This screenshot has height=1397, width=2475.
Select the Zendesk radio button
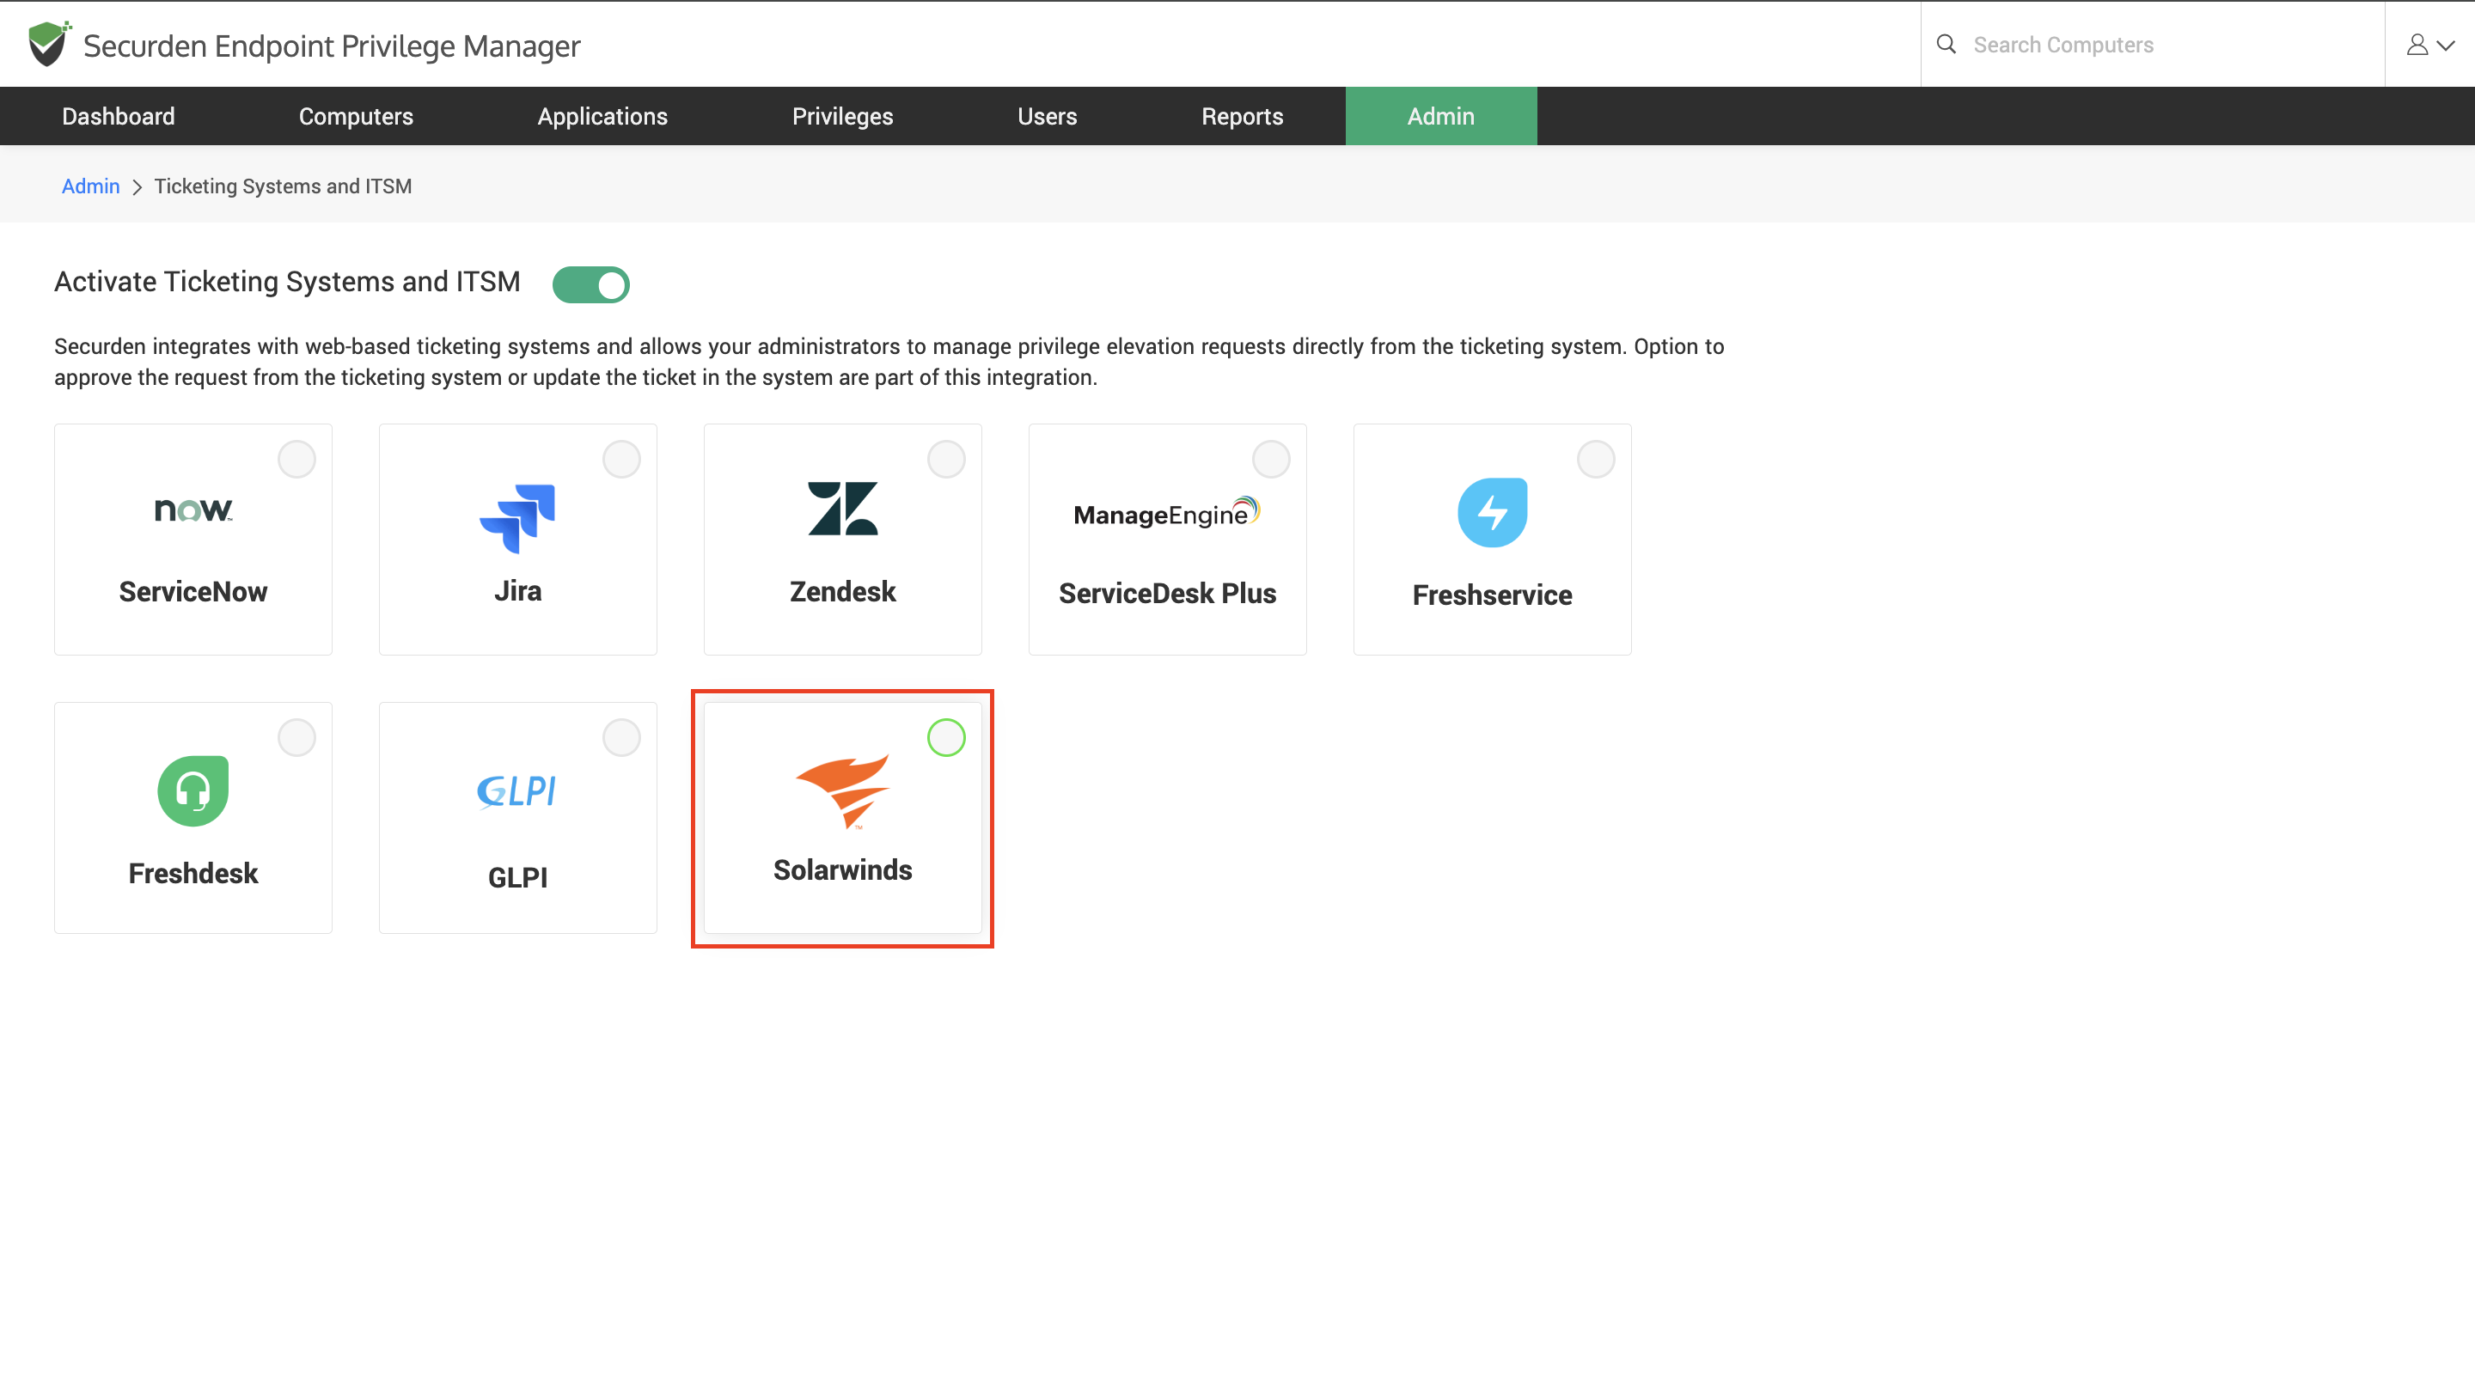pos(946,460)
